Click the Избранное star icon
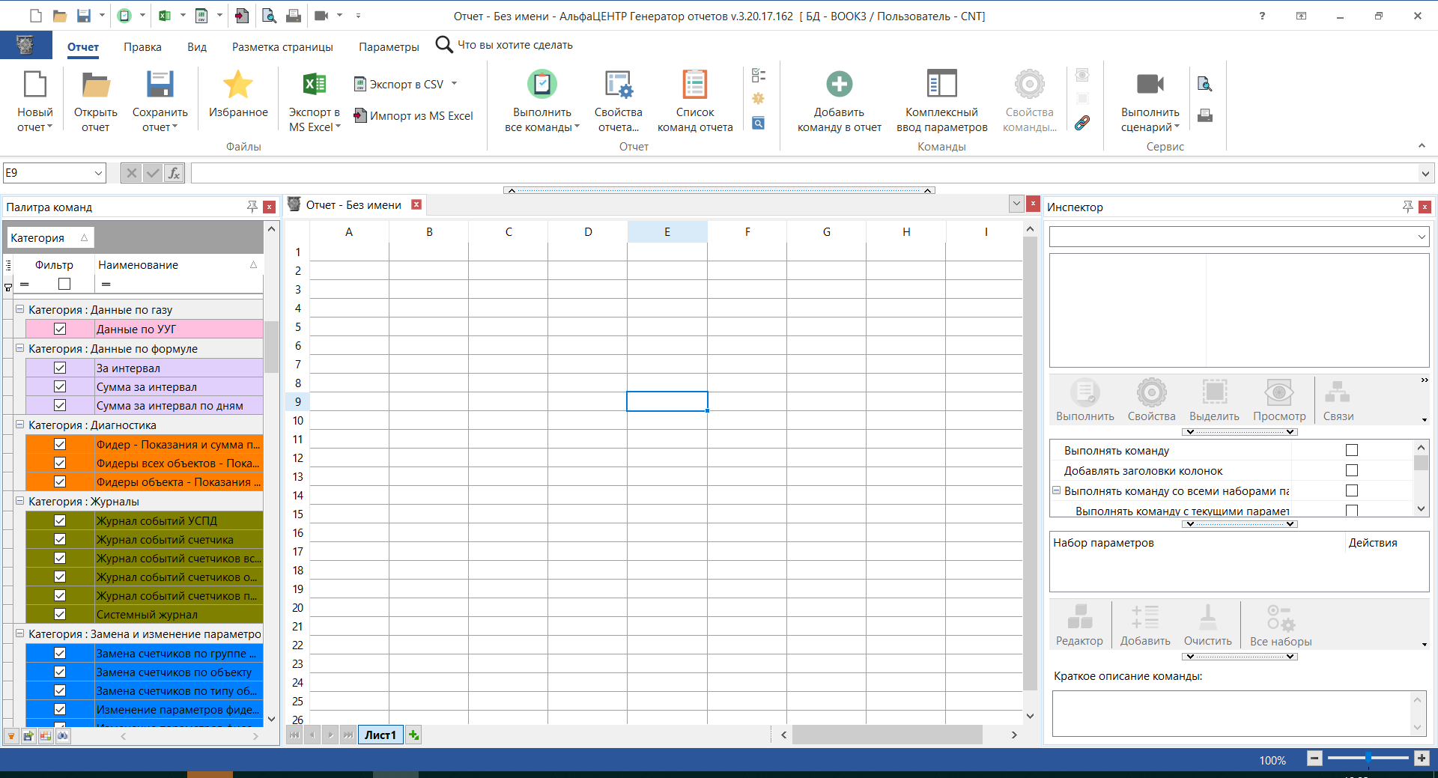1438x778 pixels. [x=237, y=85]
